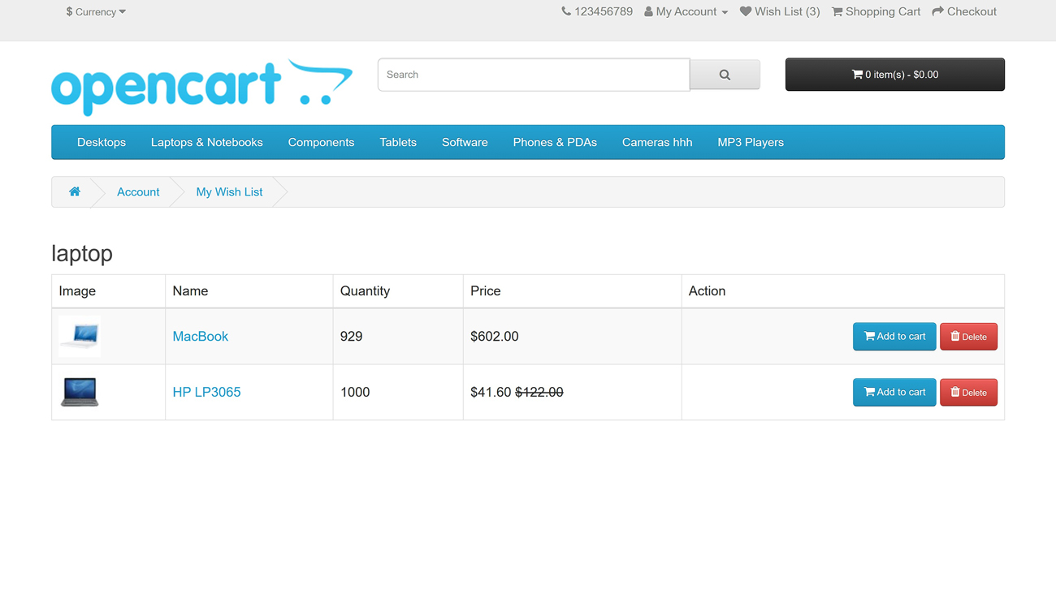Open the OpenCart logo homepage
Image resolution: width=1056 pixels, height=606 pixels.
(x=201, y=86)
